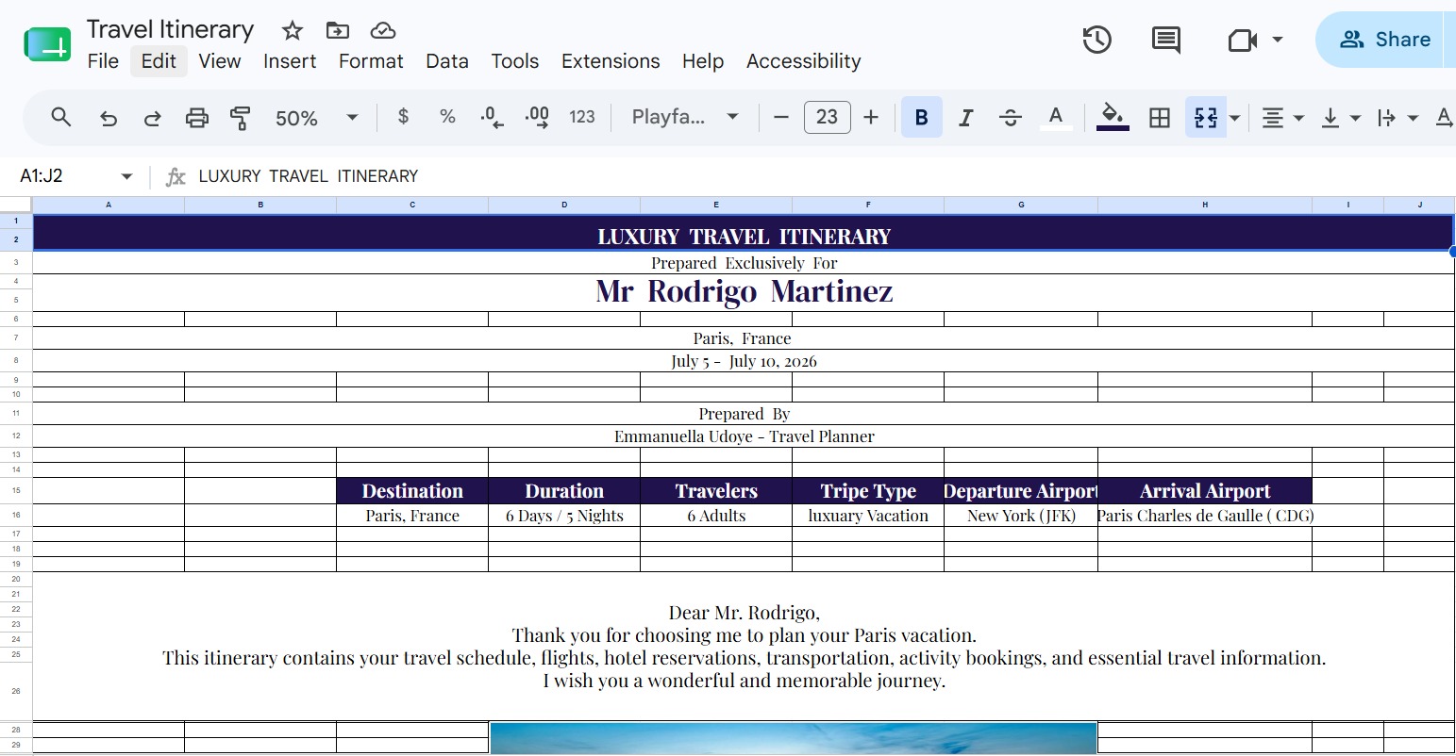
Task: Click the formula bar content
Action: point(308,176)
